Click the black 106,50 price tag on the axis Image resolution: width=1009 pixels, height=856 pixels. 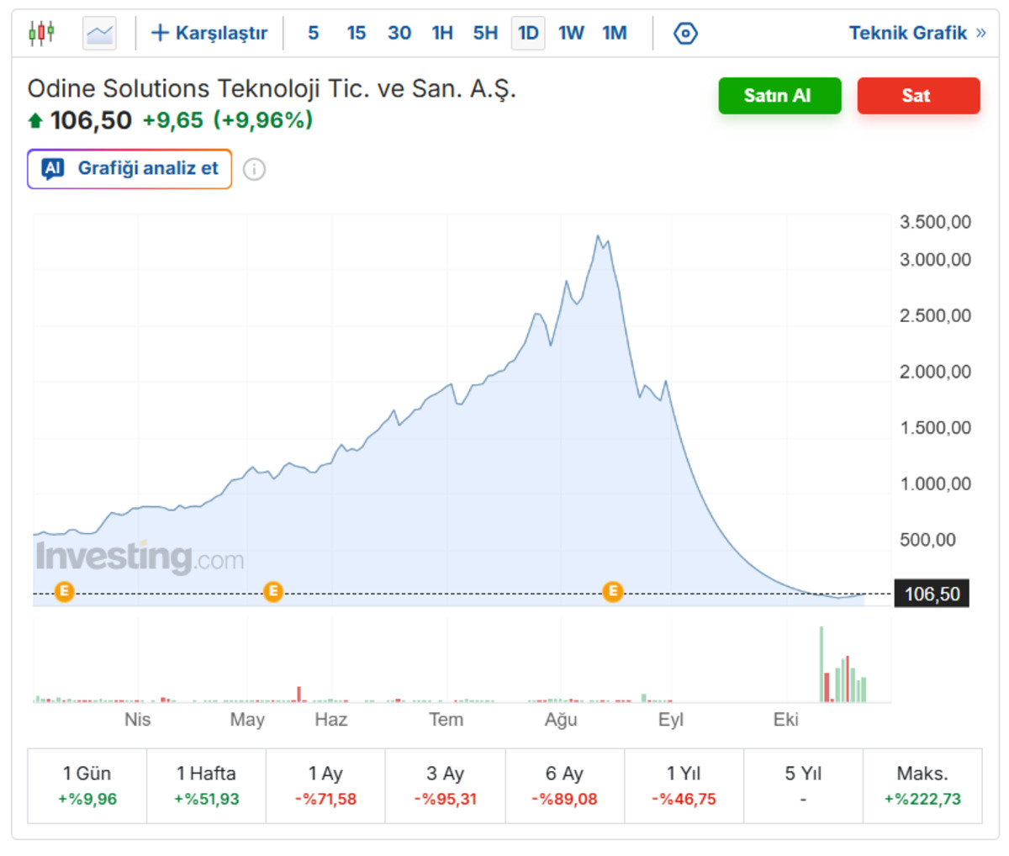coord(932,594)
